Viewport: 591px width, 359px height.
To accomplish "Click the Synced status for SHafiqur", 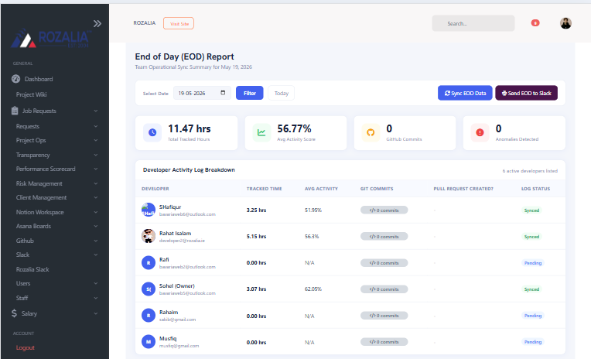I will [x=532, y=210].
